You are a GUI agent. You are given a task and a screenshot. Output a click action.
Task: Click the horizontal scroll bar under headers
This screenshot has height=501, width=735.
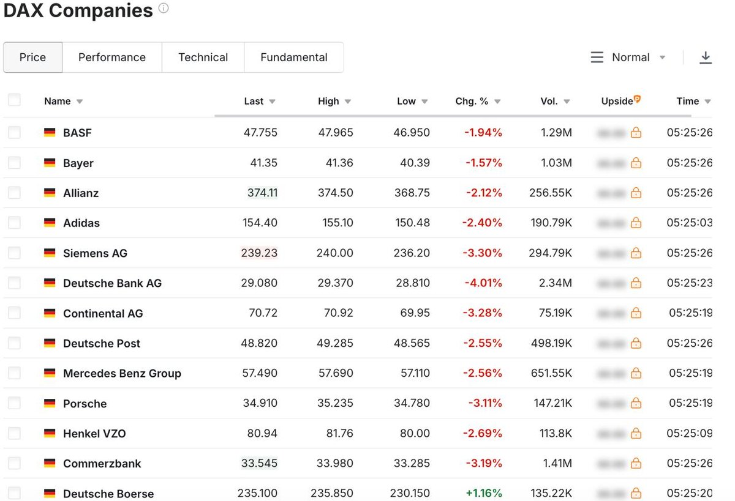tap(453, 116)
